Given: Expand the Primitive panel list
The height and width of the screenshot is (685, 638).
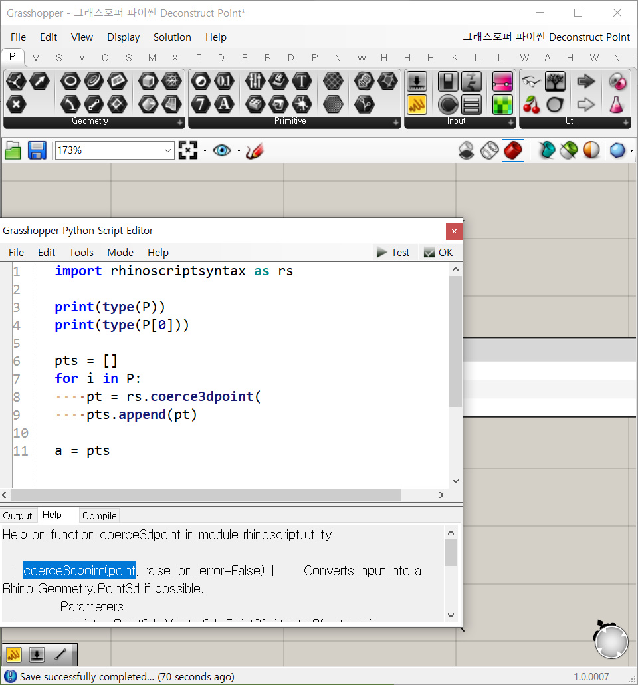Looking at the screenshot, I should tap(395, 123).
